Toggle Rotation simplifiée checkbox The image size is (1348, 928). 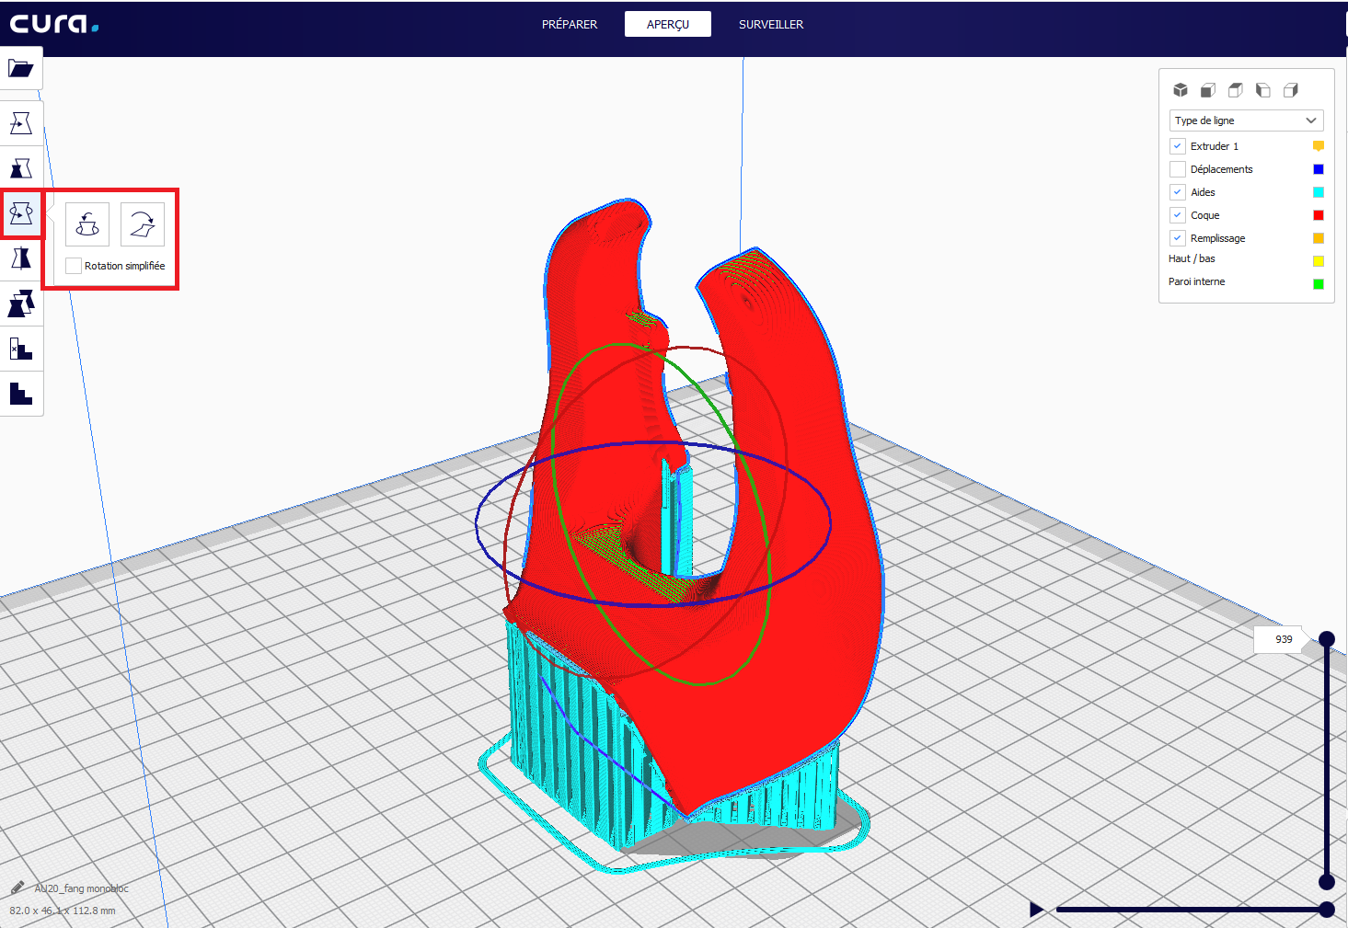click(74, 266)
